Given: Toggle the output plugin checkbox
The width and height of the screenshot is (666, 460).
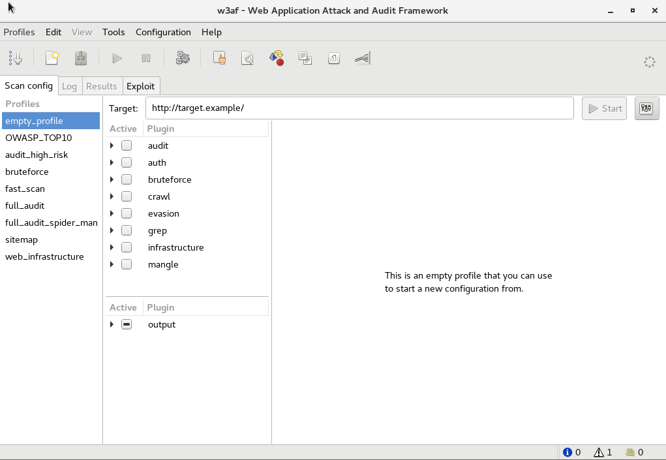Looking at the screenshot, I should pyautogui.click(x=127, y=324).
